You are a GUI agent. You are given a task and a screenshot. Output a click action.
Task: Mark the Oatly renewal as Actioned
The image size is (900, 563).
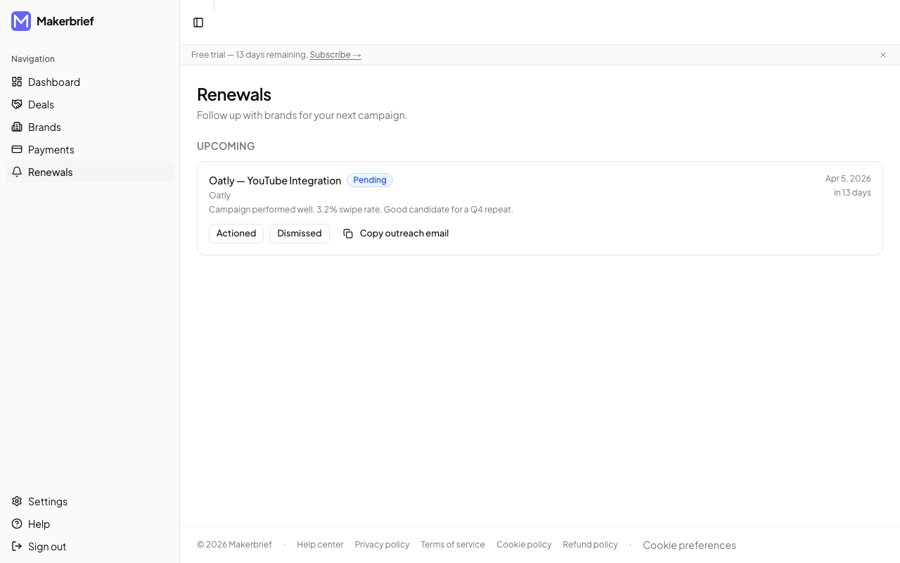(236, 233)
